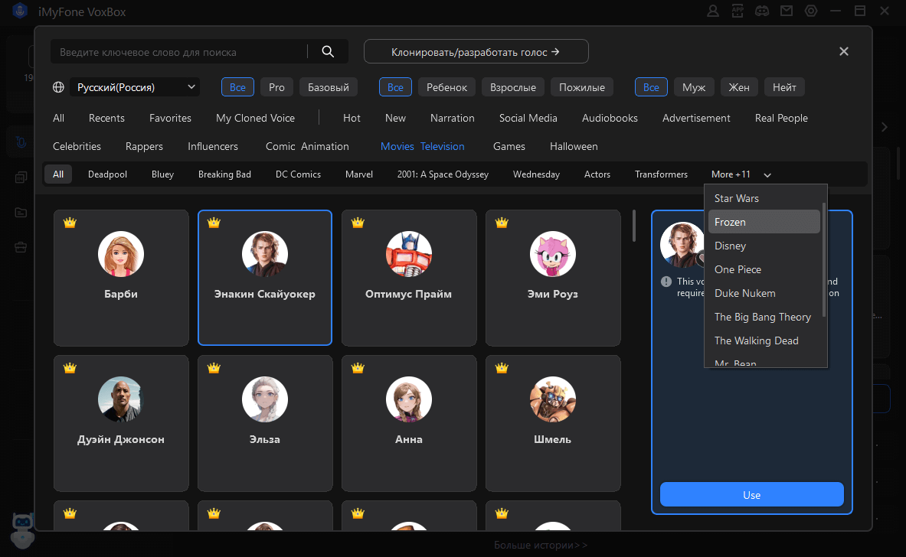906x557 pixels.
Task: Filter by Пожилые age
Action: [x=582, y=87]
